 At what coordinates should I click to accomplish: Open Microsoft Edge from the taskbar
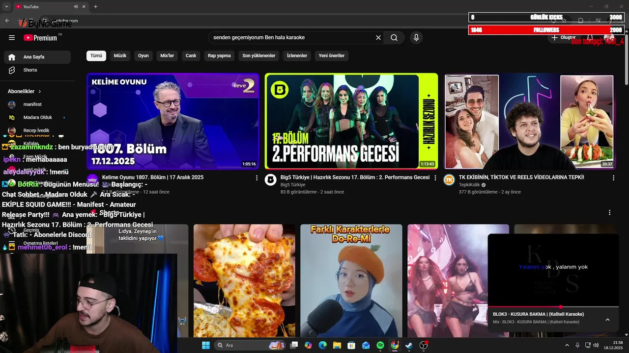coord(322,345)
